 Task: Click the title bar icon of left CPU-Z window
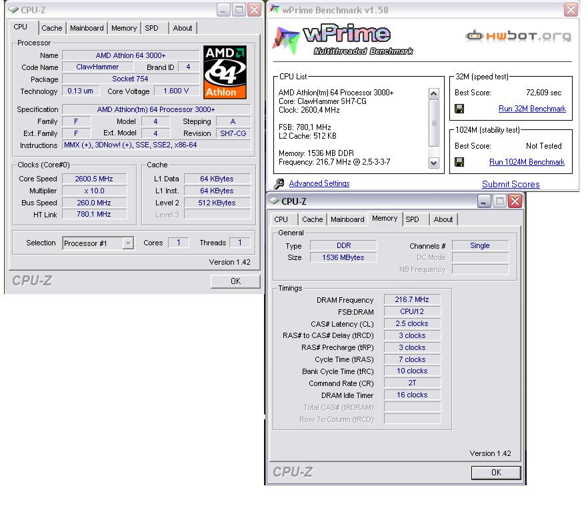point(13,10)
